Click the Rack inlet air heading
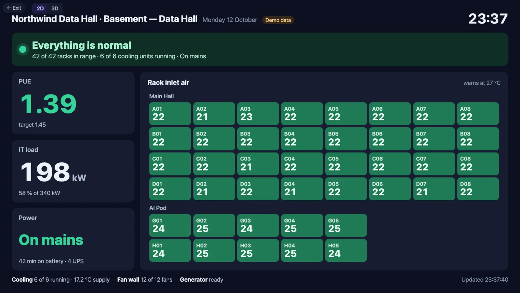The image size is (520, 293). 168,83
